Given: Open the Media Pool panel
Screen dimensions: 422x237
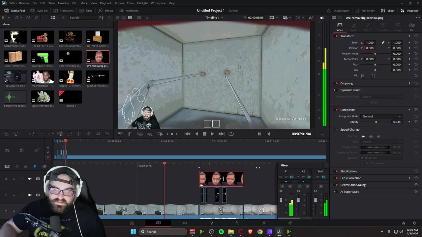Looking at the screenshot, I should [15, 11].
